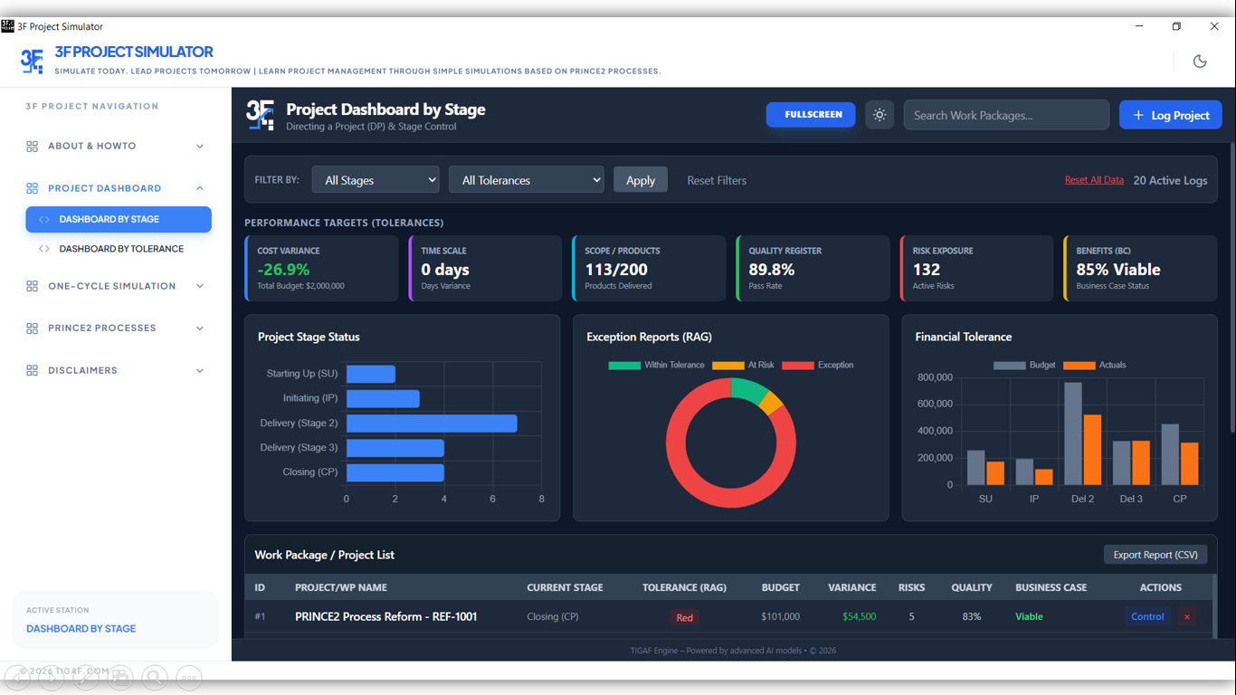Open the All Tolerances dropdown
Viewport: 1236px width, 695px height.
point(526,179)
